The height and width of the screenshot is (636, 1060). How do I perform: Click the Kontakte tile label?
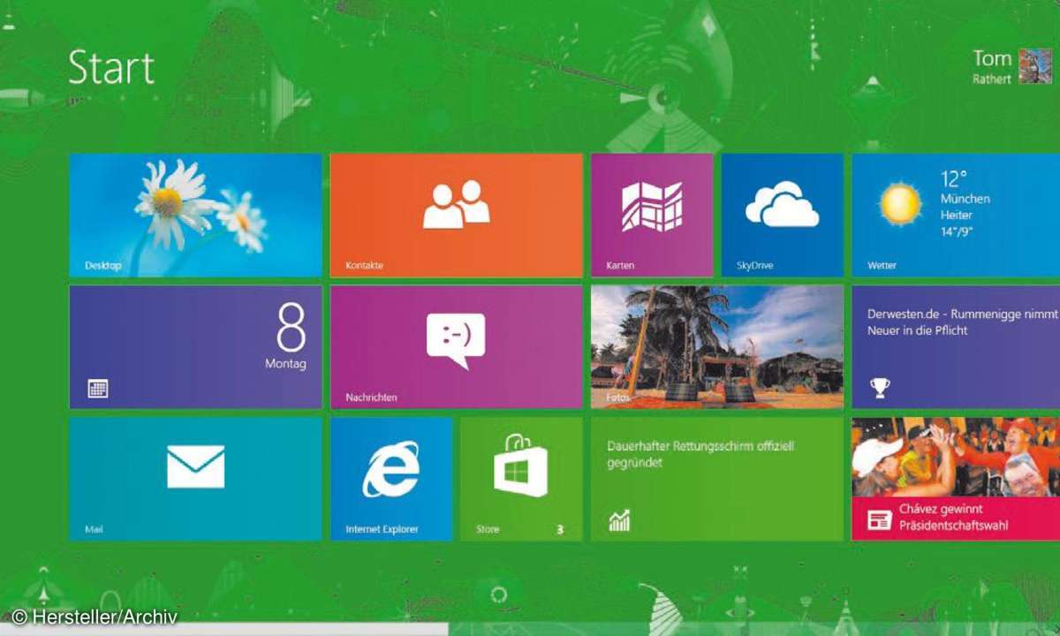[364, 265]
